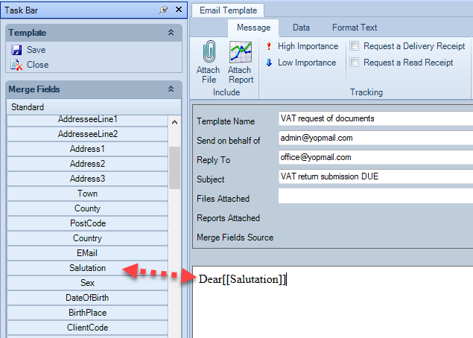
Task: Click the Close text link
Action: point(37,65)
